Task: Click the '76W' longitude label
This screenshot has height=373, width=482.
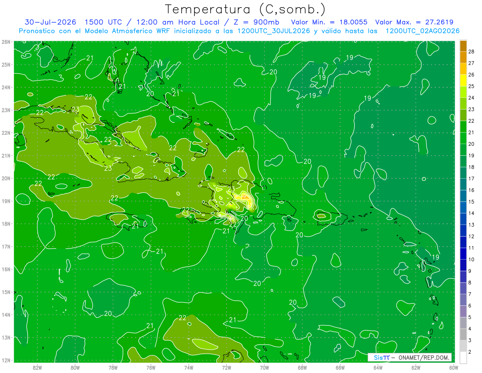Action: (151, 367)
